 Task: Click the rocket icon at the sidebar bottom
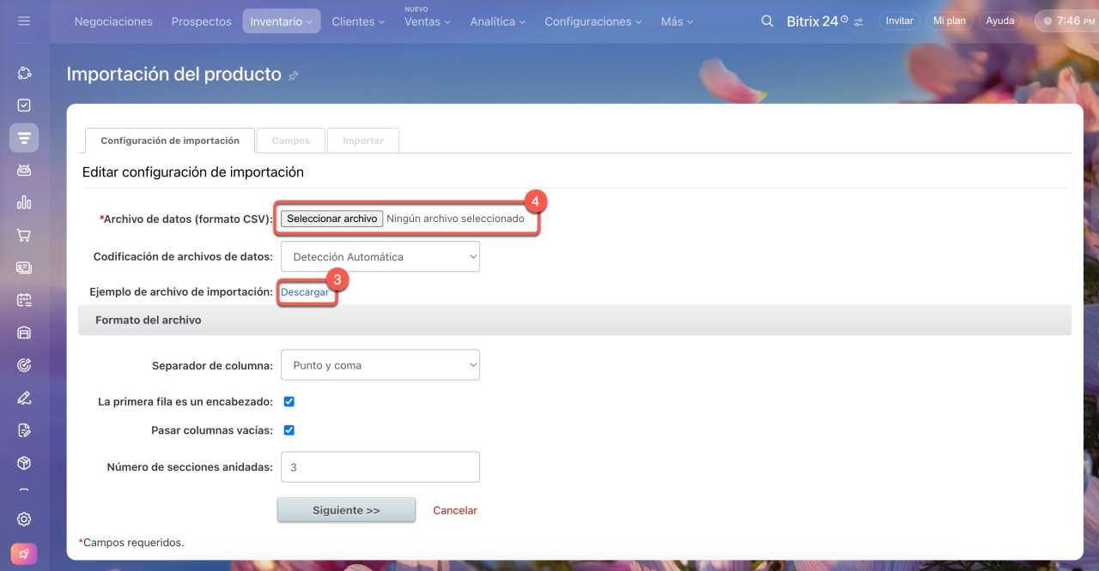(x=24, y=555)
